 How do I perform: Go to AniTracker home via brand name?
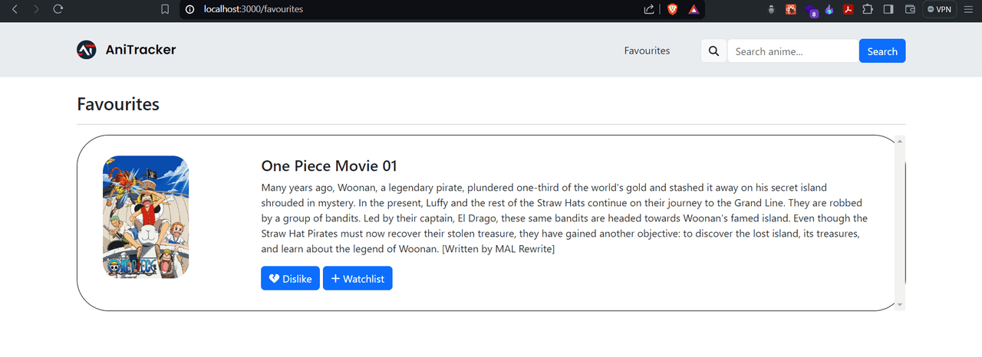click(x=140, y=50)
